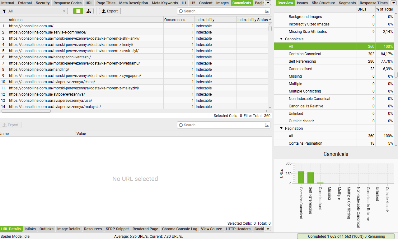Open search filter options in lower search box
This screenshot has width=398, height=239.
267,125
